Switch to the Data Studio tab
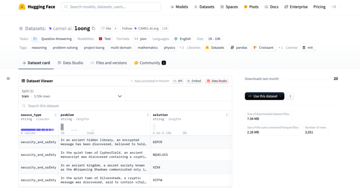This screenshot has height=188, width=360. click(x=70, y=63)
